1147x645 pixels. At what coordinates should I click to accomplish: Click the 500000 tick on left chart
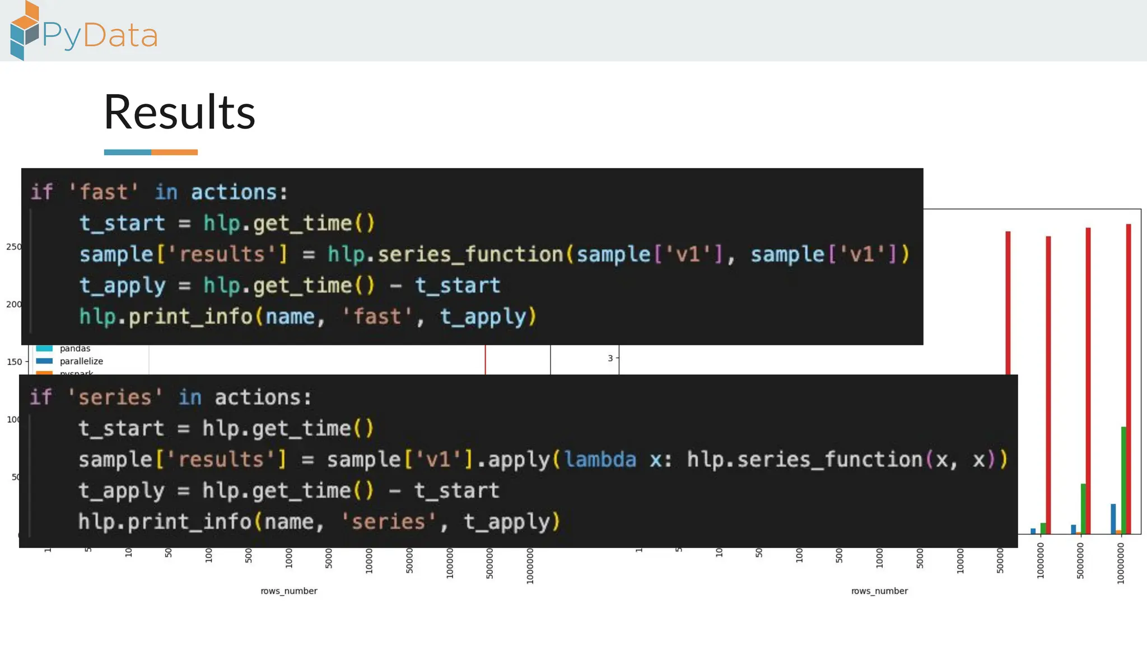click(x=489, y=563)
